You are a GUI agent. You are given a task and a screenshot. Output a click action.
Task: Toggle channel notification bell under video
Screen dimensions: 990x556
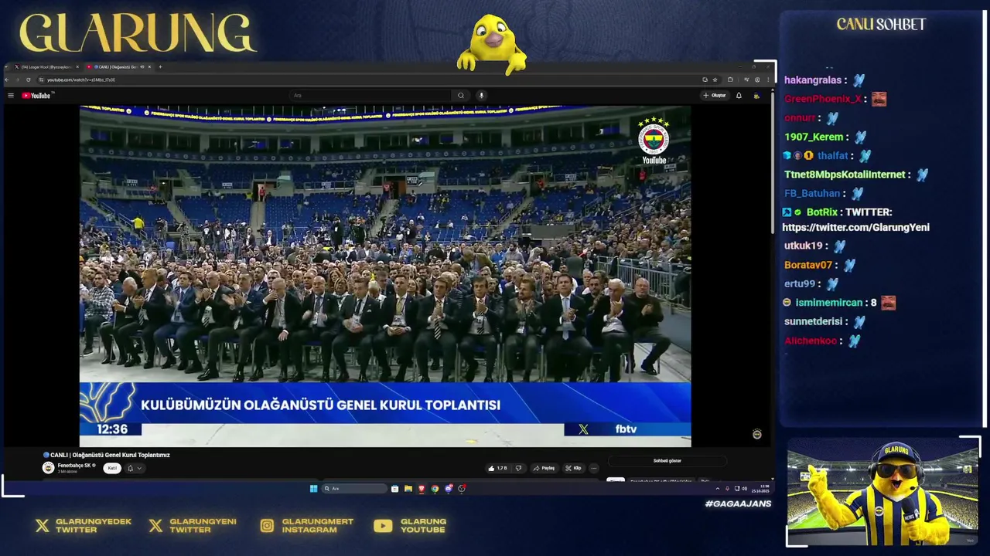pos(130,468)
